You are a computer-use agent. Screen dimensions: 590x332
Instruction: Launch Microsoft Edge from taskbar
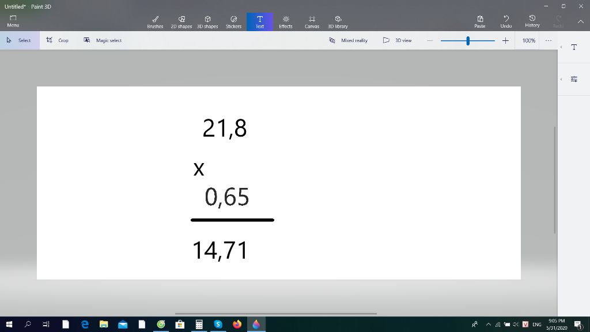point(85,324)
